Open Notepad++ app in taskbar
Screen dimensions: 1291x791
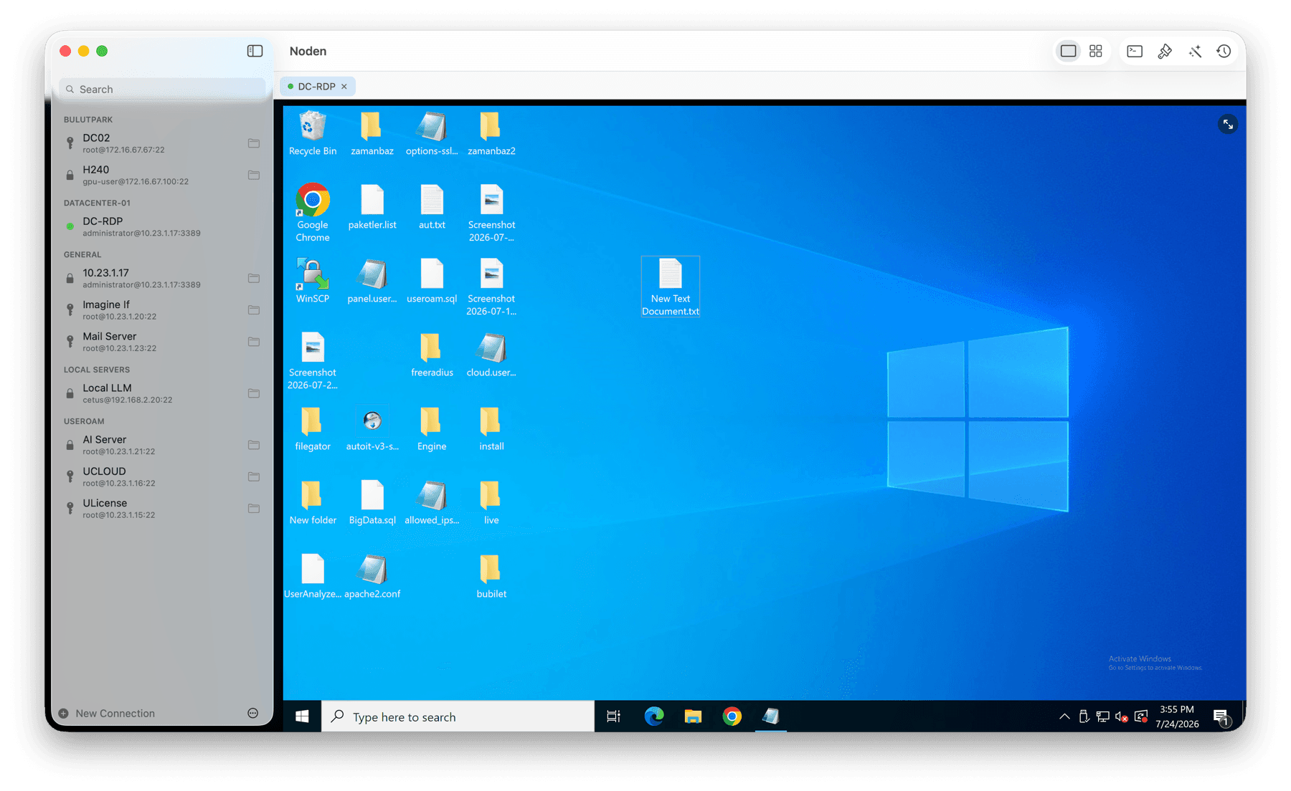[x=771, y=716]
